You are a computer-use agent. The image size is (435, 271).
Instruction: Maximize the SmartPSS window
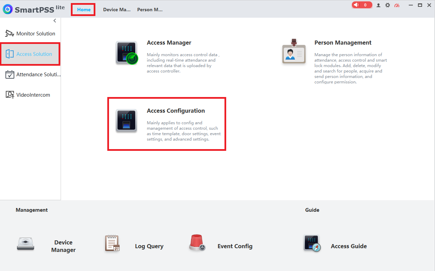(420, 5)
